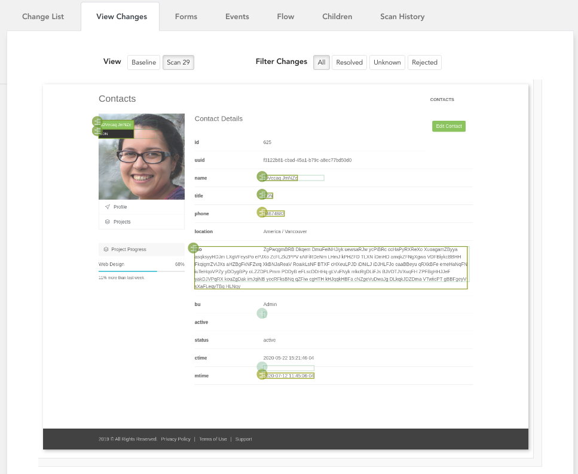
Task: Click the change marker icon beside the name field
Action: point(262,176)
